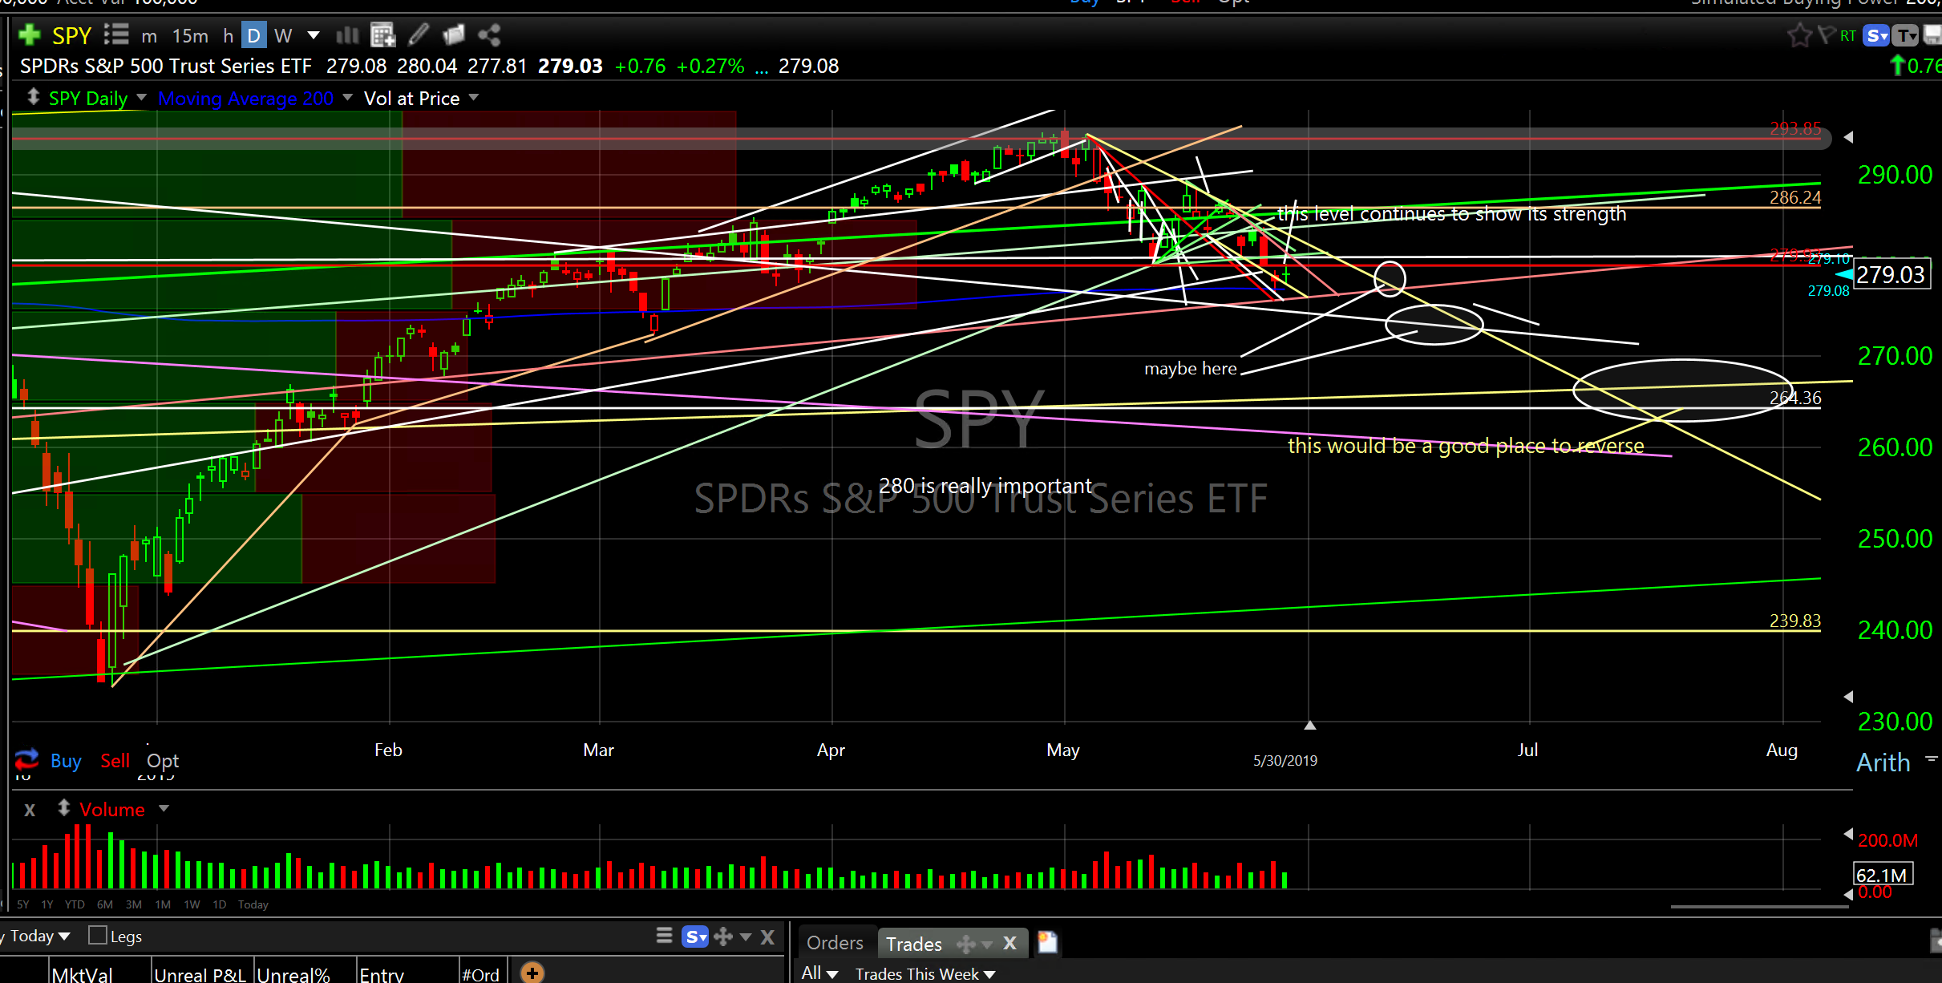Click the add indicator grid icon
Screen dimensions: 1942x983
pyautogui.click(x=382, y=35)
